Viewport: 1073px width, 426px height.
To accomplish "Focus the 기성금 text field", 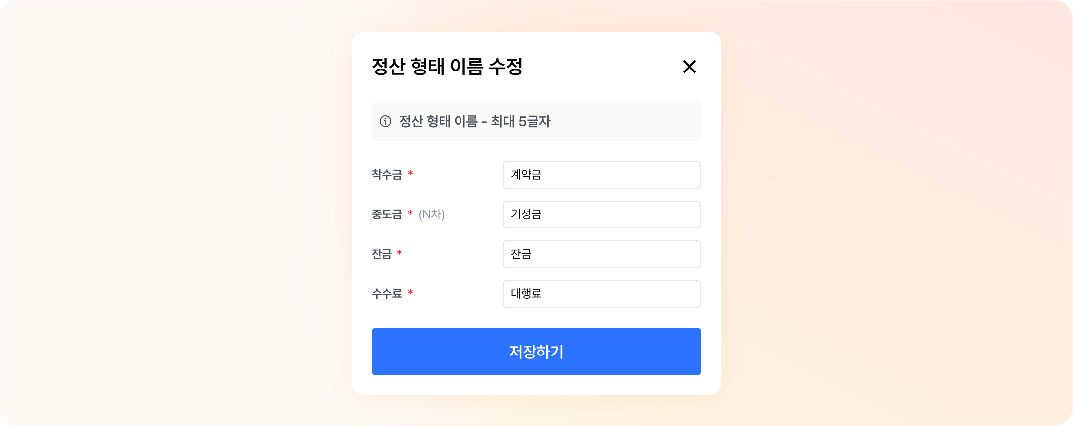I will point(602,214).
